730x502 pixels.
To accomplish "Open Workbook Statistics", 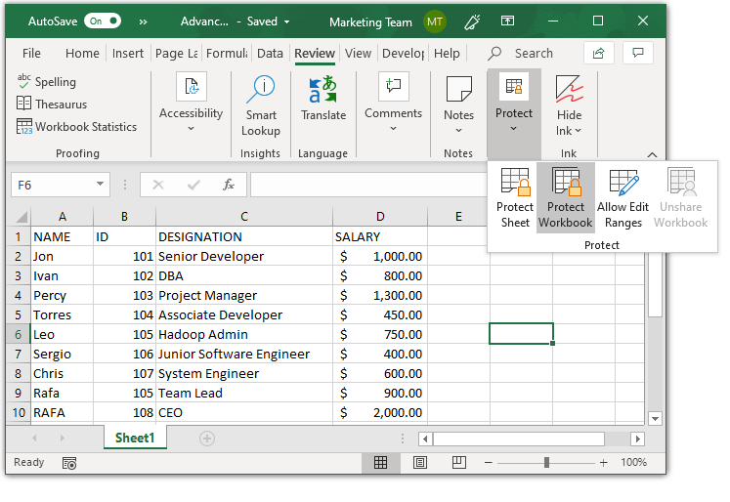I will point(76,127).
